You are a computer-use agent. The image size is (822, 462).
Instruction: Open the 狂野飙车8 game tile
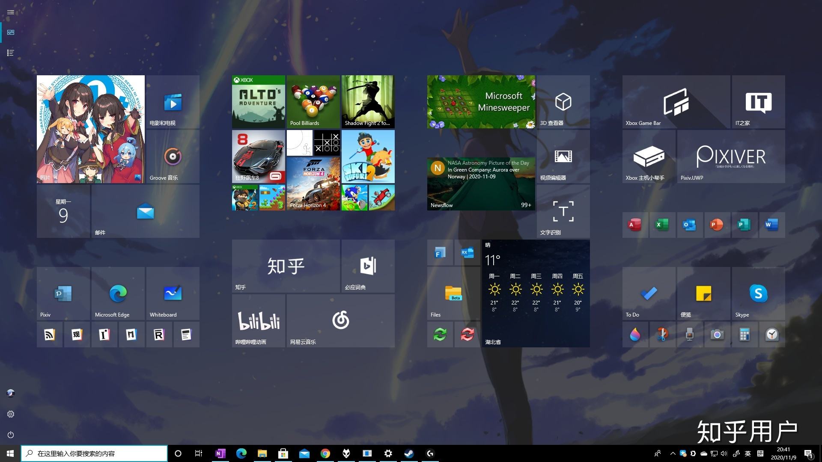point(258,157)
